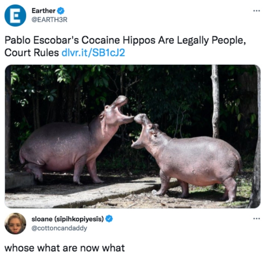Click sloane's profile picture
The image size is (267, 259).
(x=15, y=224)
